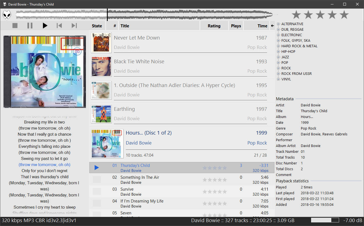Image resolution: width=364 pixels, height=226 pixels.
Task: Click the Composer value David Bowie, Reeves Gabrels
Action: (x=324, y=134)
